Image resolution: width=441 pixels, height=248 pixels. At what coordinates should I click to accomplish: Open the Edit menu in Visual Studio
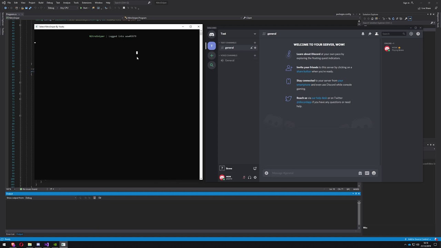(x=16, y=3)
